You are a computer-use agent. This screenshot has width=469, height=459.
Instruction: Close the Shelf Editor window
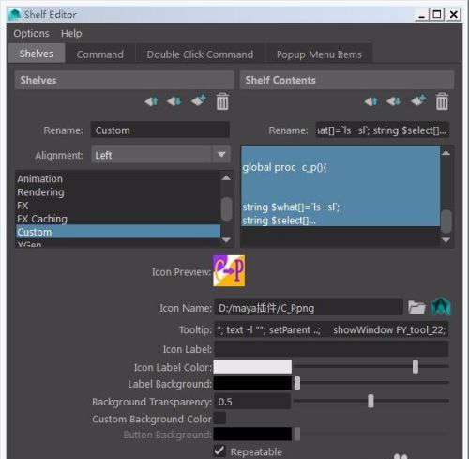point(454,14)
